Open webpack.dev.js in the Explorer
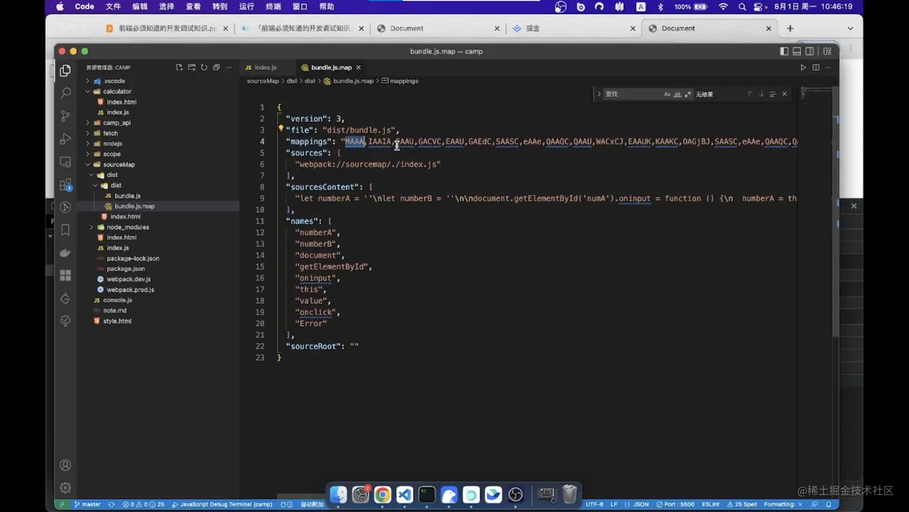This screenshot has width=909, height=512. click(x=129, y=279)
